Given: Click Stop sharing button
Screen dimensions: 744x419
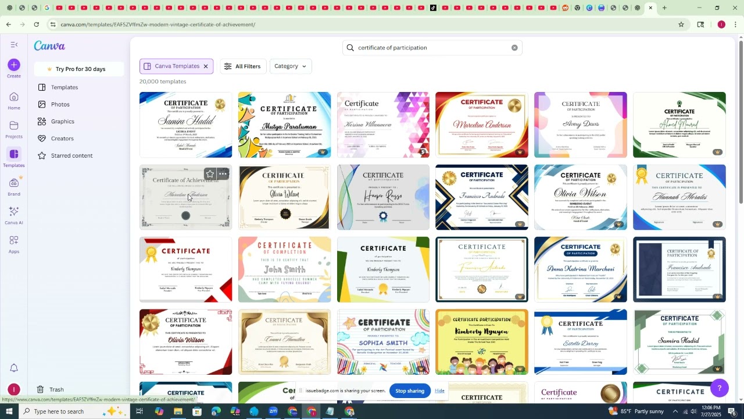Looking at the screenshot, I should click(x=410, y=391).
